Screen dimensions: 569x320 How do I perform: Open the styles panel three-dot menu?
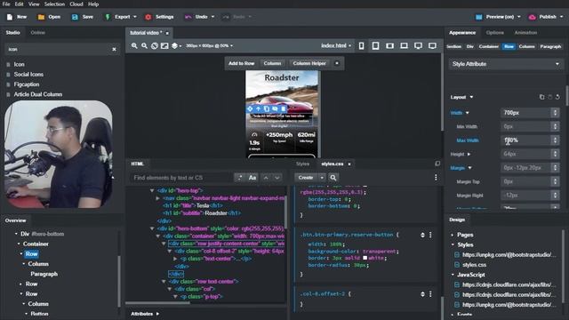point(436,178)
